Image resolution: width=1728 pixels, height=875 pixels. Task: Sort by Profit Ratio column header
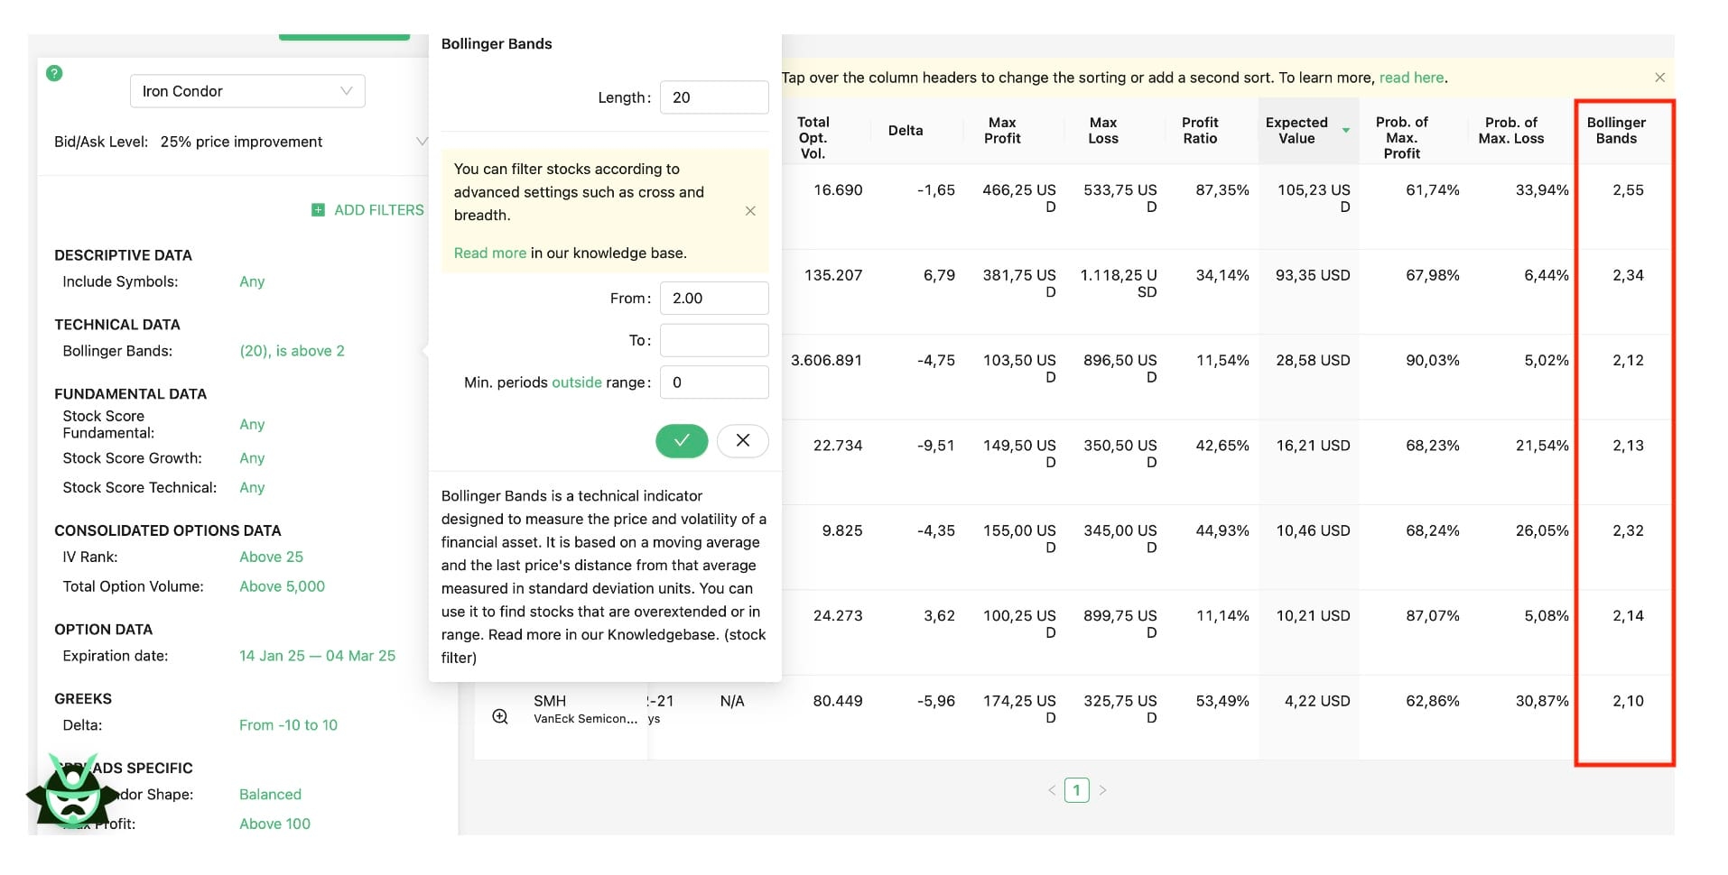click(x=1200, y=131)
